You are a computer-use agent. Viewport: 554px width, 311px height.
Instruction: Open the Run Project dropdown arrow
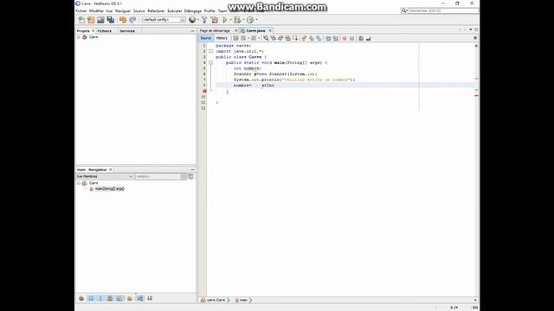click(230, 20)
